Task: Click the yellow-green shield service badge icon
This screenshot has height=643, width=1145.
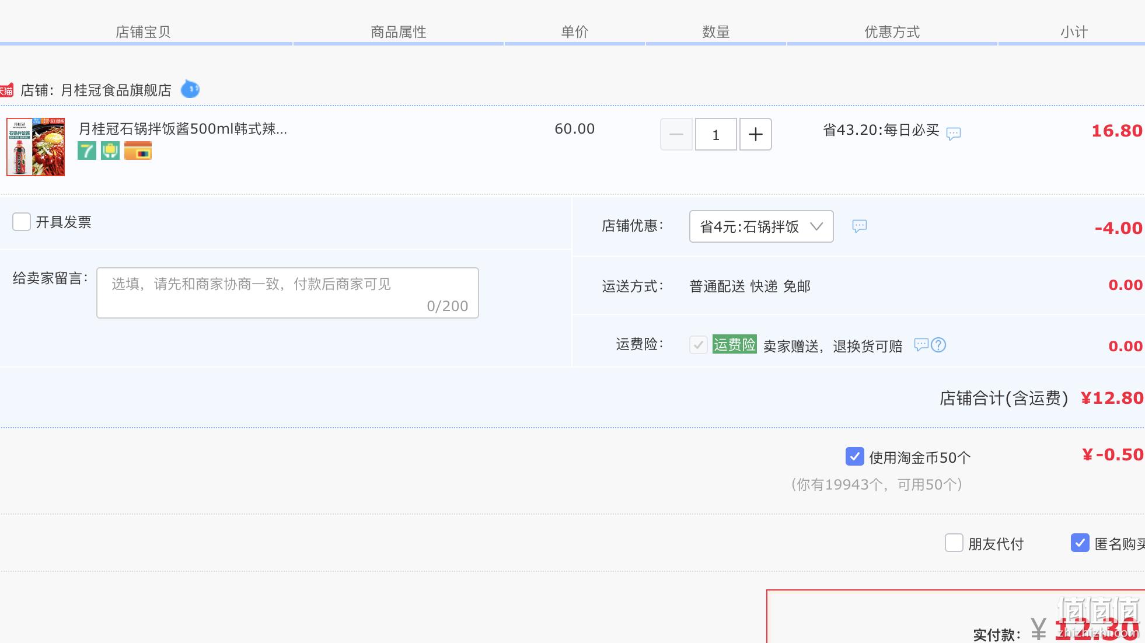Action: (x=110, y=151)
